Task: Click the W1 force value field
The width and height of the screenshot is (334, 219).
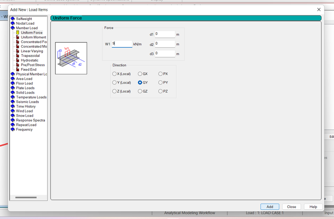Action: coord(122,44)
